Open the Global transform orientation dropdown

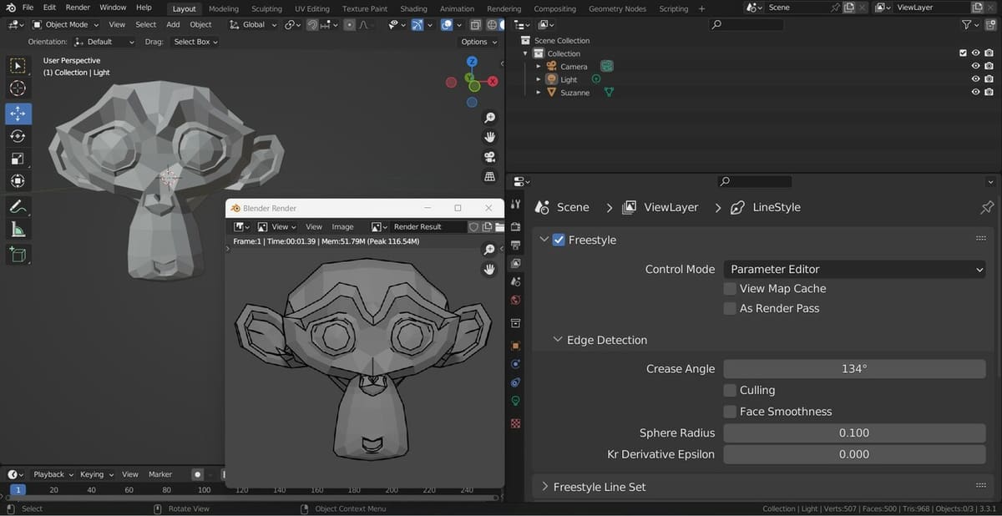(x=253, y=24)
